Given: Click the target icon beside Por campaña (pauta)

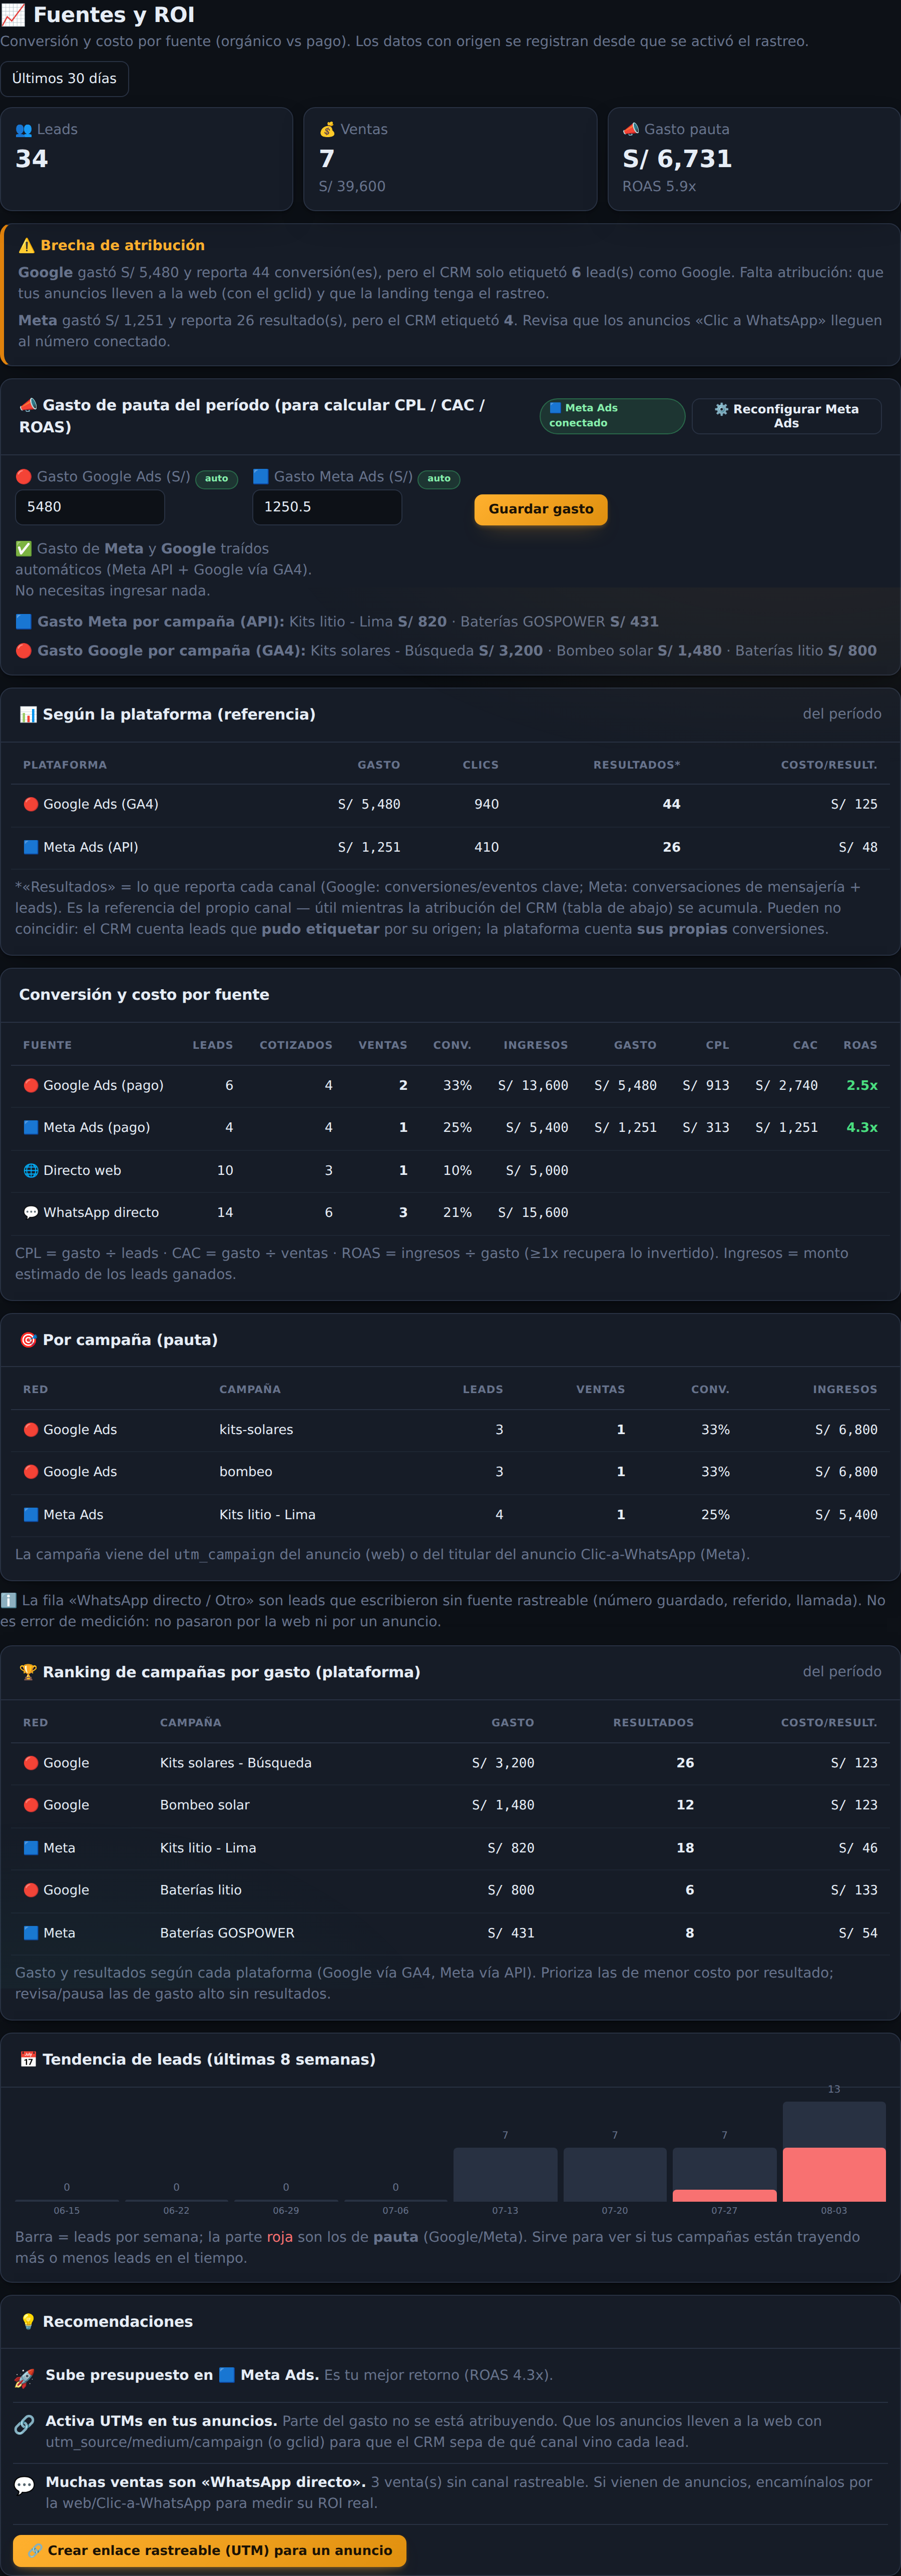Looking at the screenshot, I should (x=28, y=1340).
